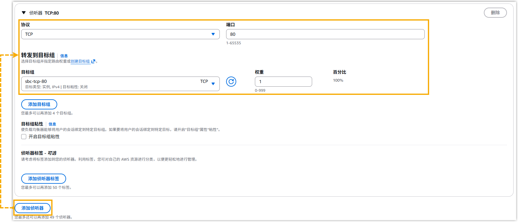Open 信息 link beside 转发到目标组
The height and width of the screenshot is (222, 518).
click(64, 56)
